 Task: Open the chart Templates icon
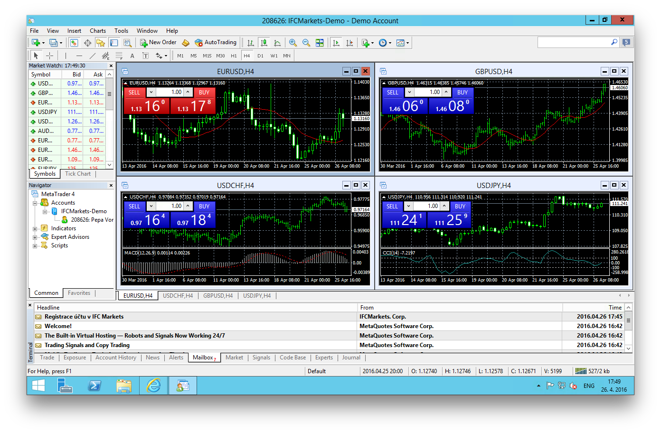coord(400,43)
